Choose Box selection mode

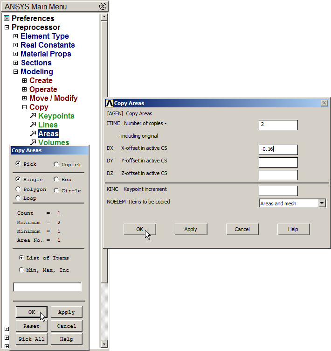tap(56, 179)
